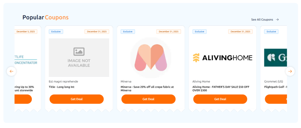This screenshot has width=301, height=128.
Task: Open Father's Day Sale coupon title
Action: (x=220, y=89)
